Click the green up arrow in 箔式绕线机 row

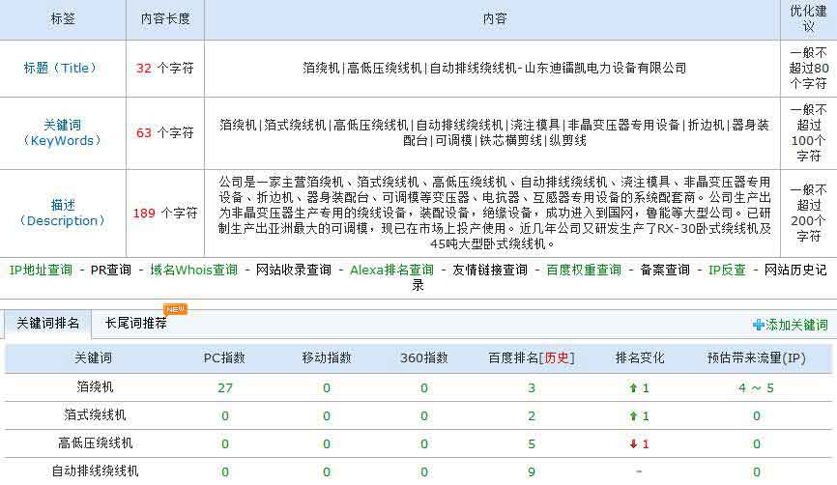pyautogui.click(x=634, y=416)
